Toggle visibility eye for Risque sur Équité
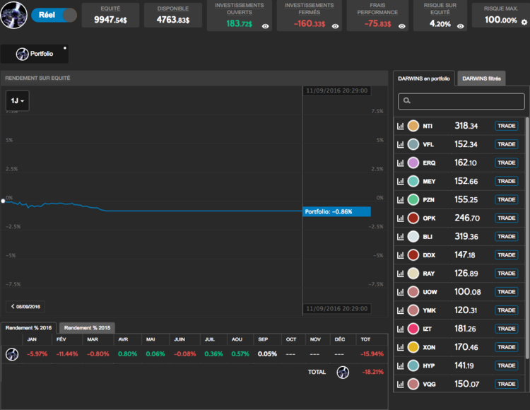This screenshot has height=410, width=530. (x=460, y=25)
